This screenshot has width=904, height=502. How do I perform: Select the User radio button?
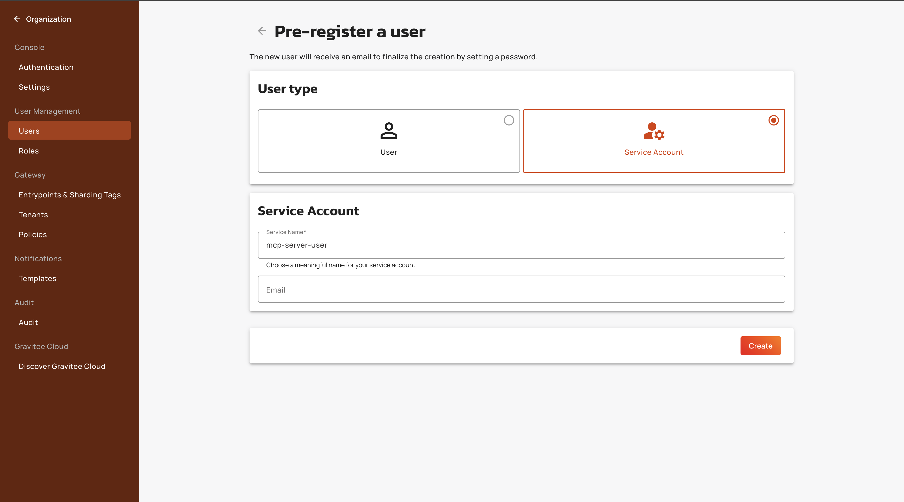coord(508,120)
